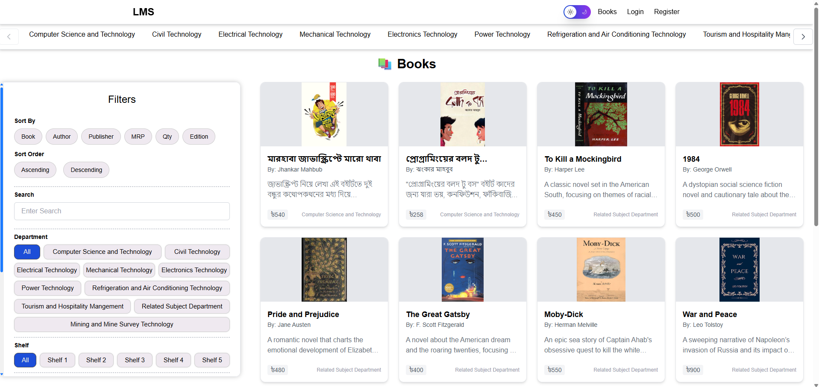The height and width of the screenshot is (387, 819).
Task: Choose Ascending sort order
Action: pos(35,170)
